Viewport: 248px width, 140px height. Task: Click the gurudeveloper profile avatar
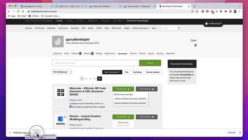point(58,42)
